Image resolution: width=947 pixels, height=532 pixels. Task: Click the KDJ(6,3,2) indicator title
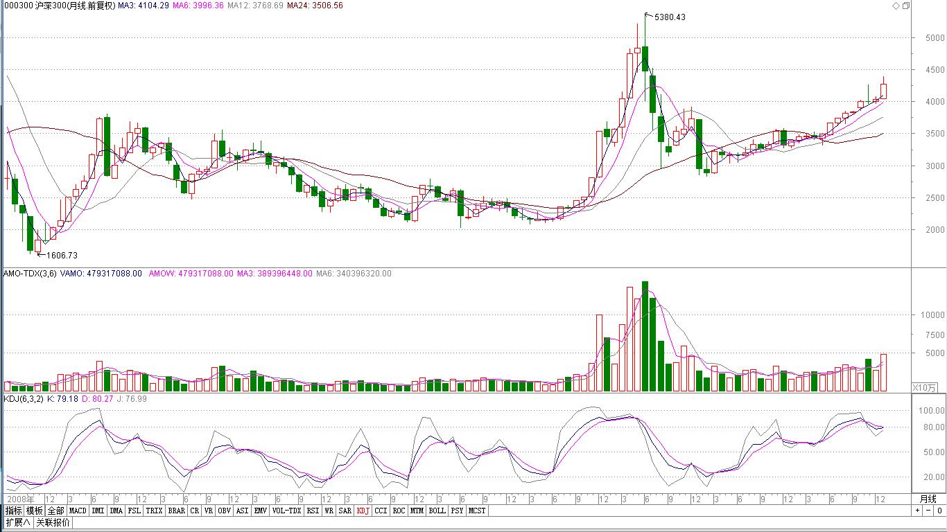click(24, 399)
